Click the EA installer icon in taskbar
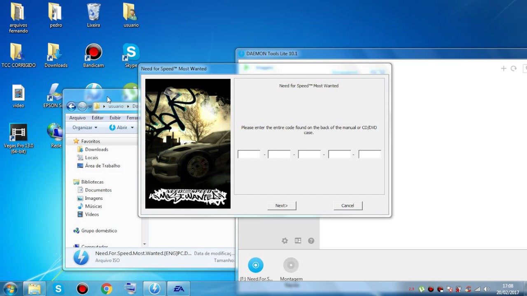Screen dimensions: 527x296 point(179,289)
